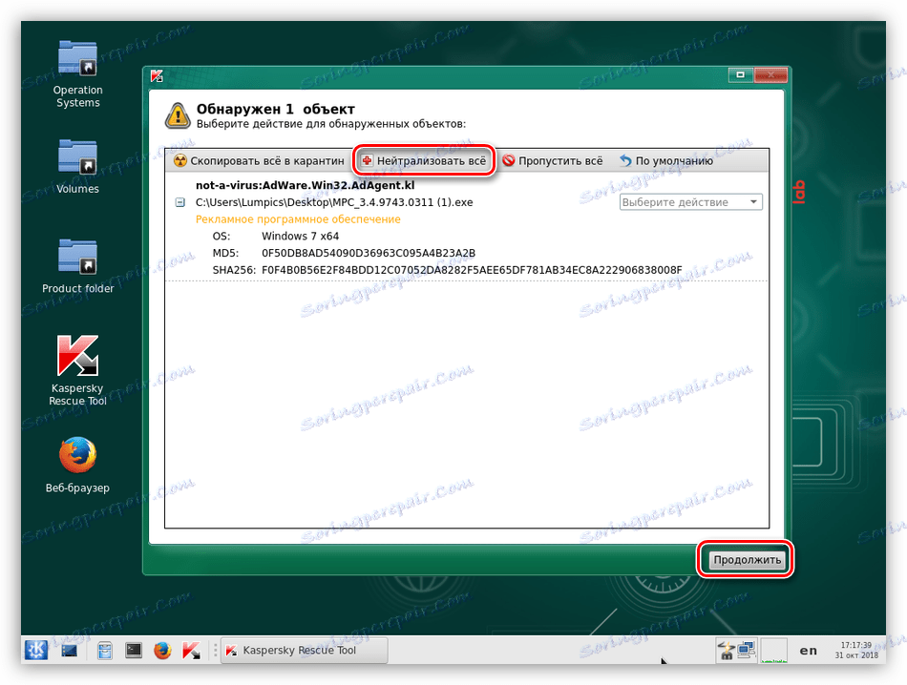Screen dimensions: 907x685
Task: Click По умолчанию reset action
Action: point(665,160)
